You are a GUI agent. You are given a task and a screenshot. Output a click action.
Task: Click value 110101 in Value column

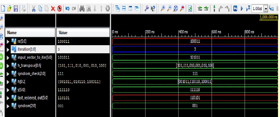coord(64,98)
